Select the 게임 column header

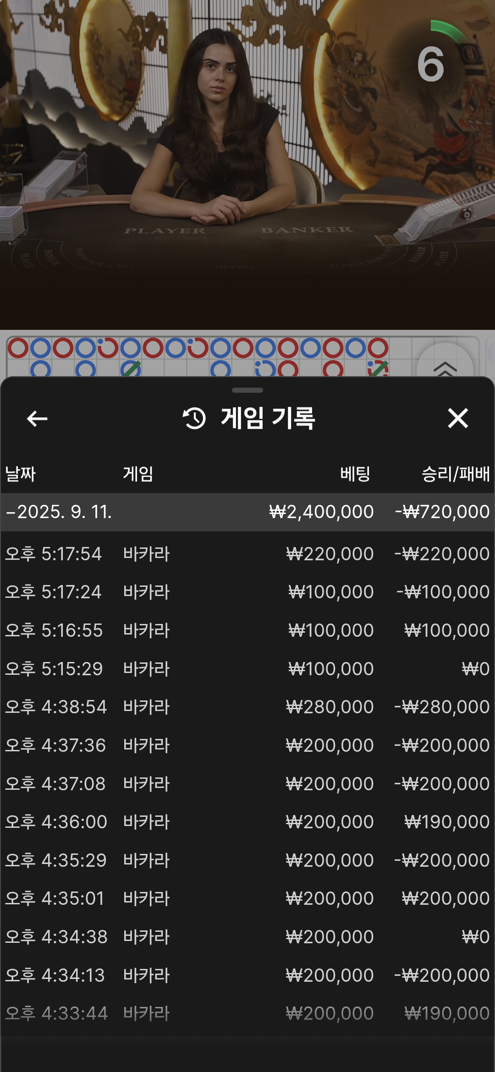pyautogui.click(x=138, y=474)
